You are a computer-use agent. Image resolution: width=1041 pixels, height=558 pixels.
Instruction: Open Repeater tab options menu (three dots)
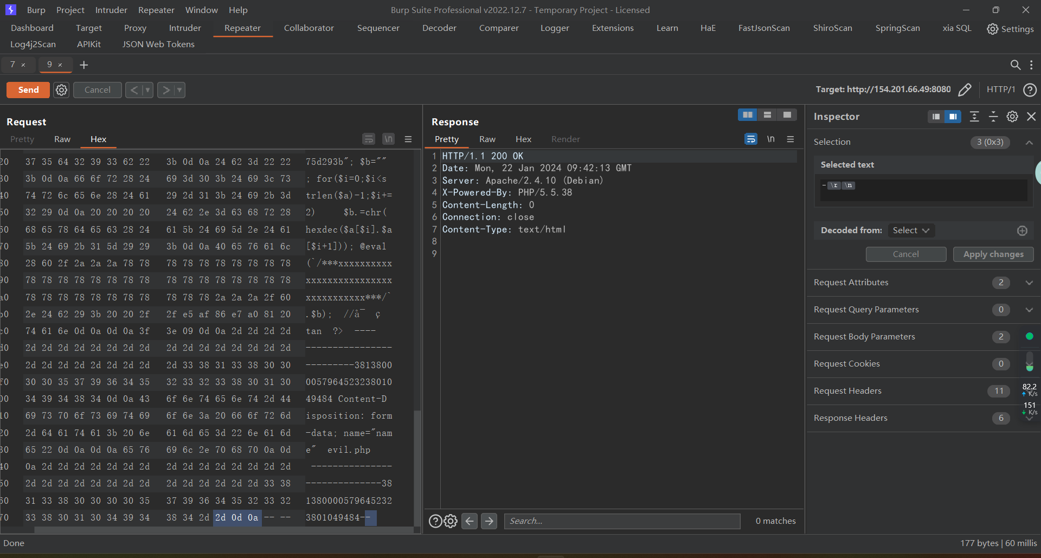(1031, 65)
